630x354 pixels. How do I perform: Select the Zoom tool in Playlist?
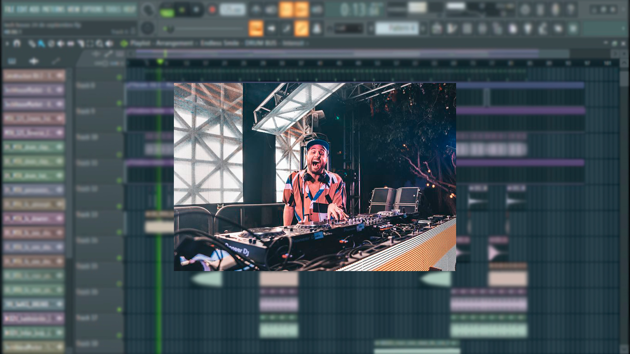pos(99,44)
